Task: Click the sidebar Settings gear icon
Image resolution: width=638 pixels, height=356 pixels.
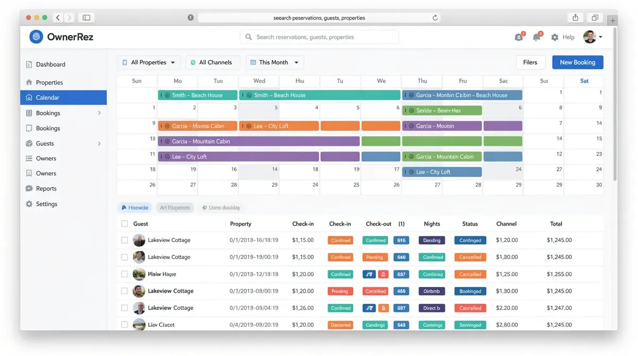Action: [x=29, y=204]
